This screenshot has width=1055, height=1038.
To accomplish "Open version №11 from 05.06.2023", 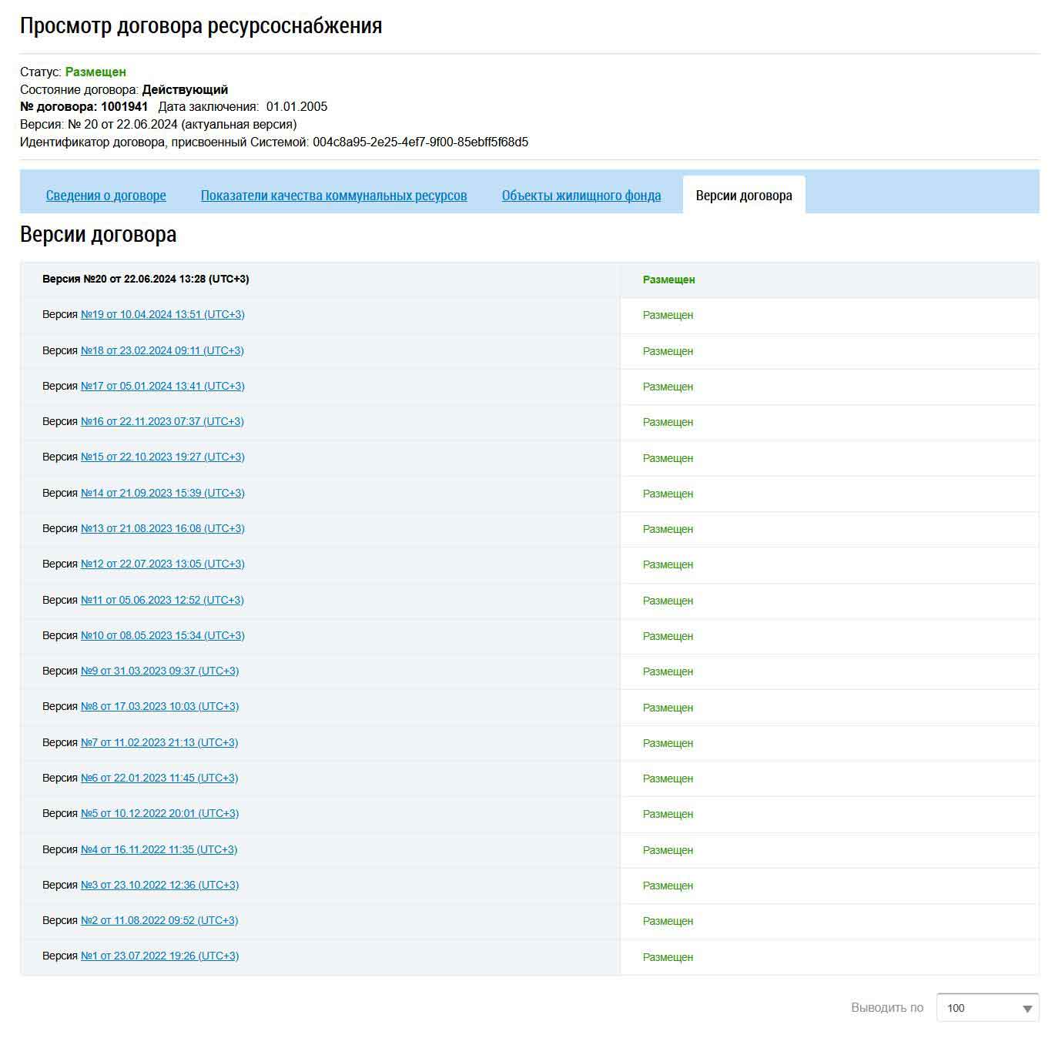I will pyautogui.click(x=162, y=600).
